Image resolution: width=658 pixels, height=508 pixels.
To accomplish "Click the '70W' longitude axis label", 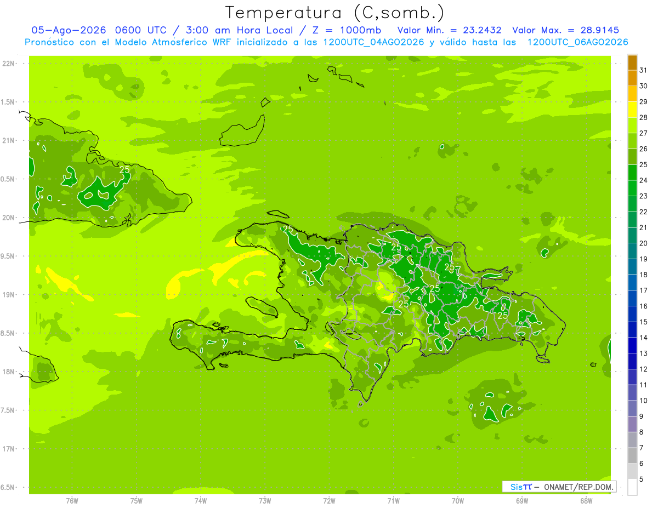I will point(457,501).
